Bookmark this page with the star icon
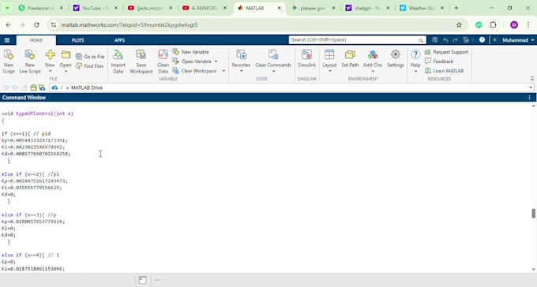The image size is (537, 287). 459,24
